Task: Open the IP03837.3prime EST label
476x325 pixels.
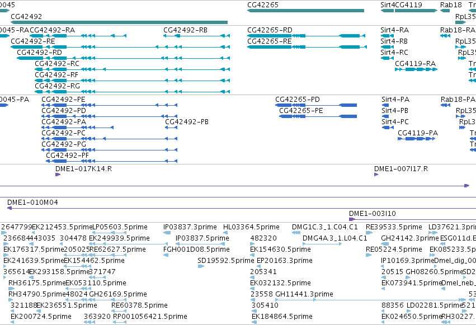Action: (x=190, y=227)
